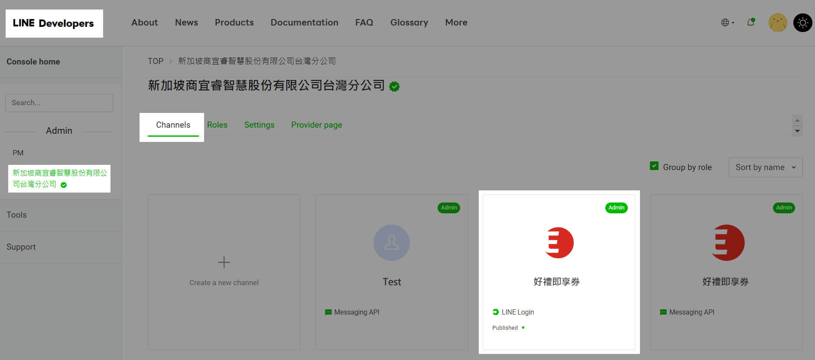This screenshot has width=815, height=360.
Task: Open 好禮即享券 LINE Login channel logo
Action: click(x=559, y=243)
